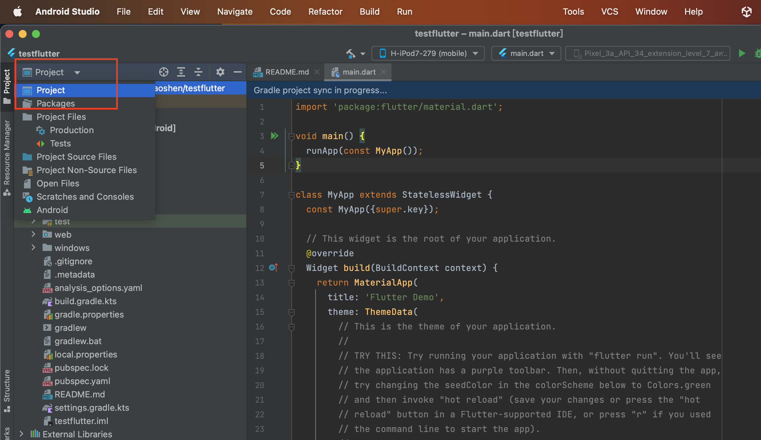Click the Gradle project sync in progress banner
Image resolution: width=761 pixels, height=440 pixels.
(x=504, y=90)
